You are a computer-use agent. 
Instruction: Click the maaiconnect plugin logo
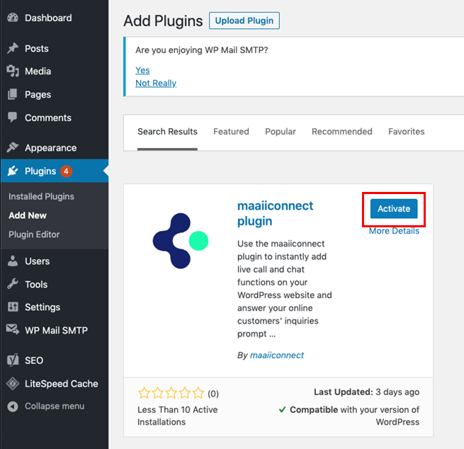pyautogui.click(x=181, y=241)
